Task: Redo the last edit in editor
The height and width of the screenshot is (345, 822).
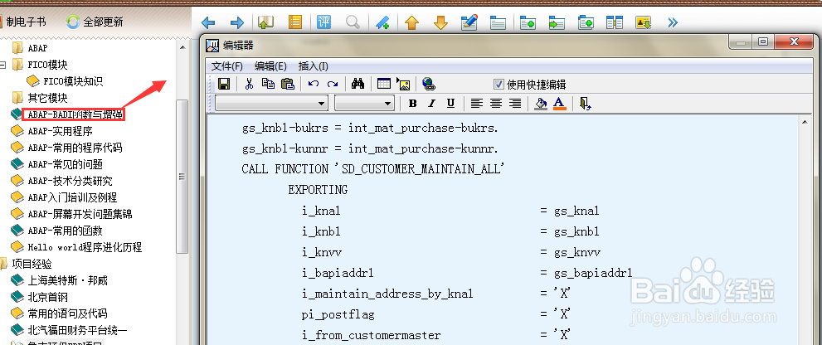Action: tap(333, 84)
